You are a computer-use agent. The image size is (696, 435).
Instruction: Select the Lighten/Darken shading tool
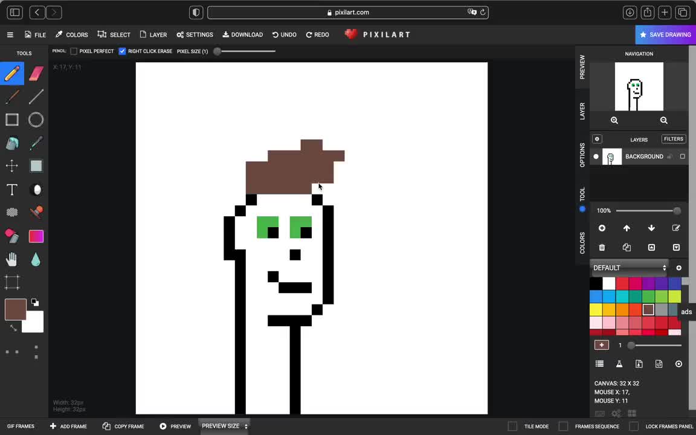click(x=37, y=190)
